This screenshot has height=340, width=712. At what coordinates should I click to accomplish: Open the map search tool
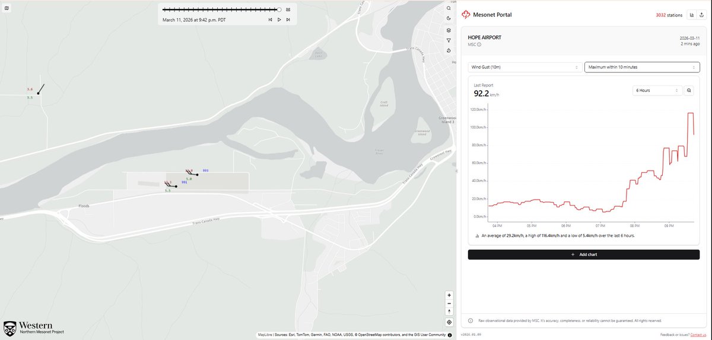(x=449, y=9)
